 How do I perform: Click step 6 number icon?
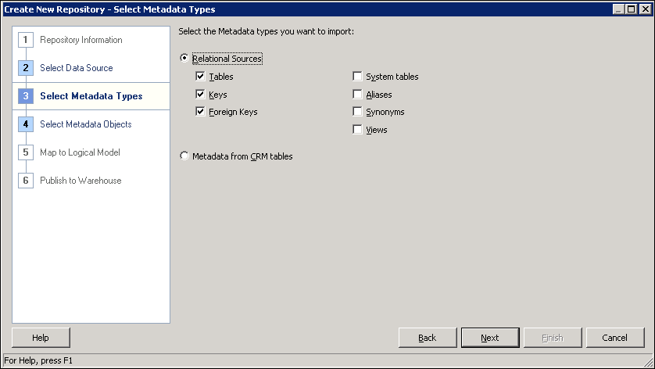pyautogui.click(x=26, y=181)
